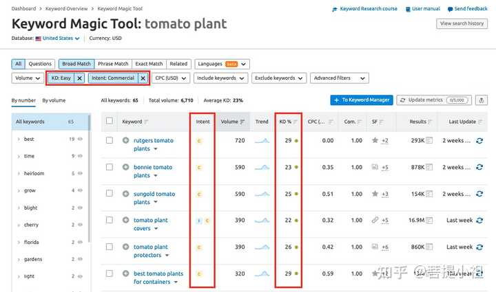The height and width of the screenshot is (292, 496).
Task: Toggle eye visibility for heirloom group
Action: (80, 173)
